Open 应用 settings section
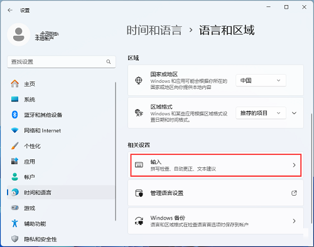The width and height of the screenshot is (314, 247). tap(61, 161)
